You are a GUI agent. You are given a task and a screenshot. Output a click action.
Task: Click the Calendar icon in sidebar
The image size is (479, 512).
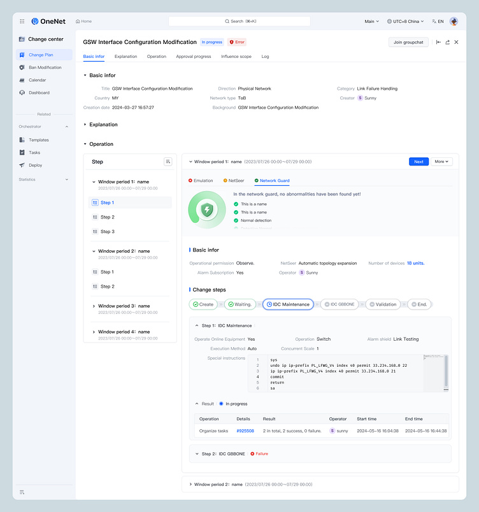click(x=22, y=80)
